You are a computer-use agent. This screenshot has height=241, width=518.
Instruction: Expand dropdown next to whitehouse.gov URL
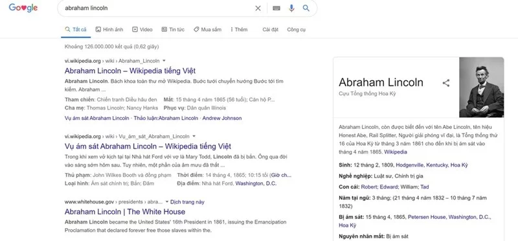[x=167, y=201]
